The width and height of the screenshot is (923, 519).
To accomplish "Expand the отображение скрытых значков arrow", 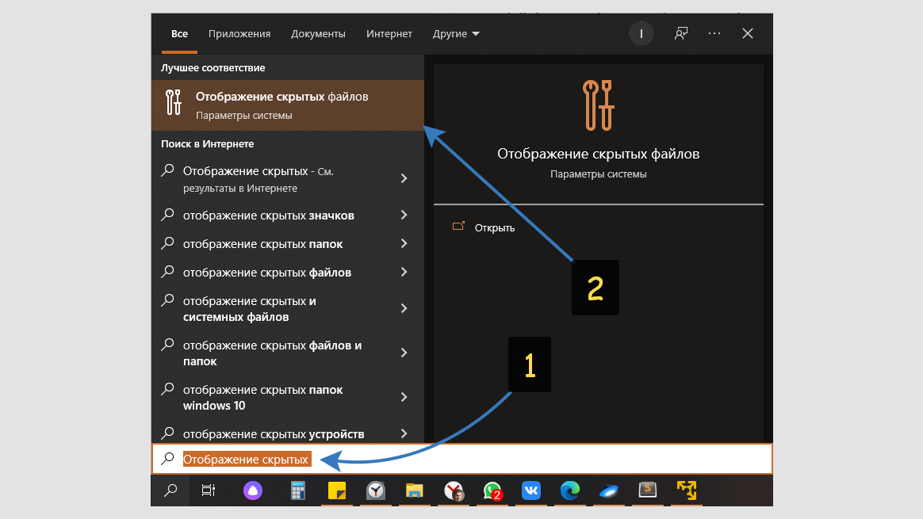I will coord(404,215).
